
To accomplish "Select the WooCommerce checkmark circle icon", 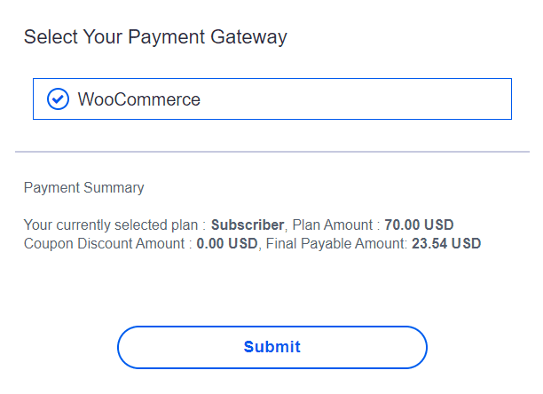I will click(58, 99).
